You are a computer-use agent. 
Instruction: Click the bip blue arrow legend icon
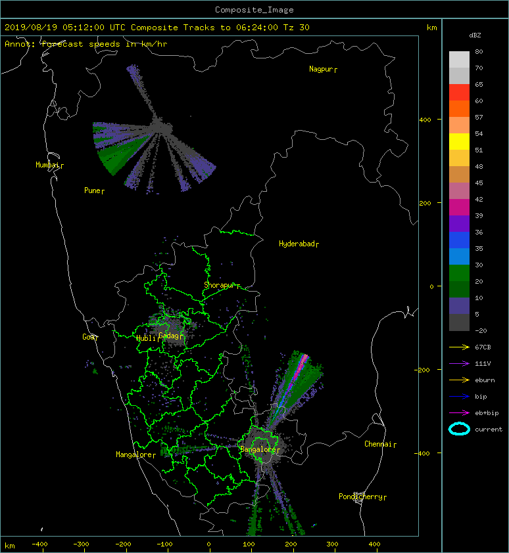pyautogui.click(x=459, y=397)
